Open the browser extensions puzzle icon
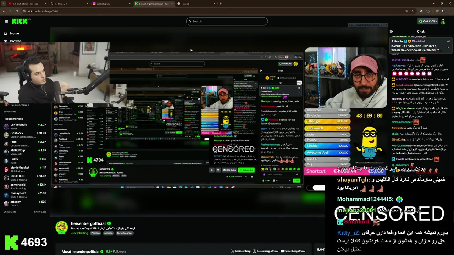 tap(428, 11)
